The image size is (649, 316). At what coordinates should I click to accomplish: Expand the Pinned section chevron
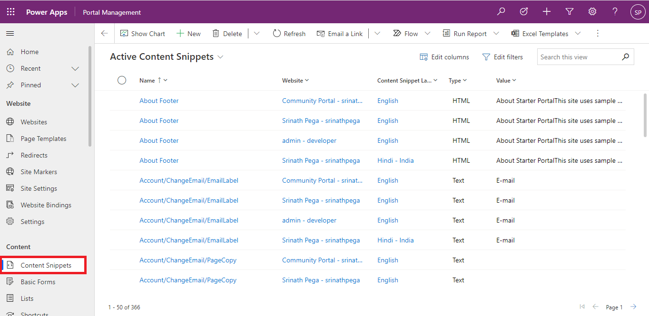coord(75,85)
